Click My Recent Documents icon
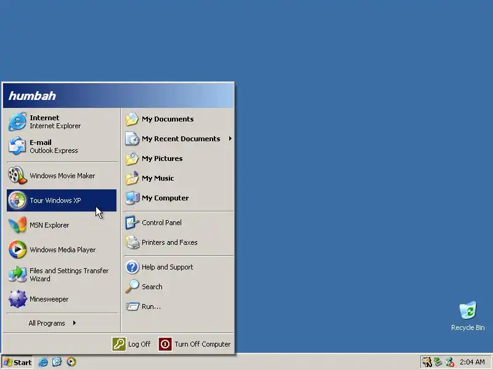The height and width of the screenshot is (370, 493). tap(132, 139)
